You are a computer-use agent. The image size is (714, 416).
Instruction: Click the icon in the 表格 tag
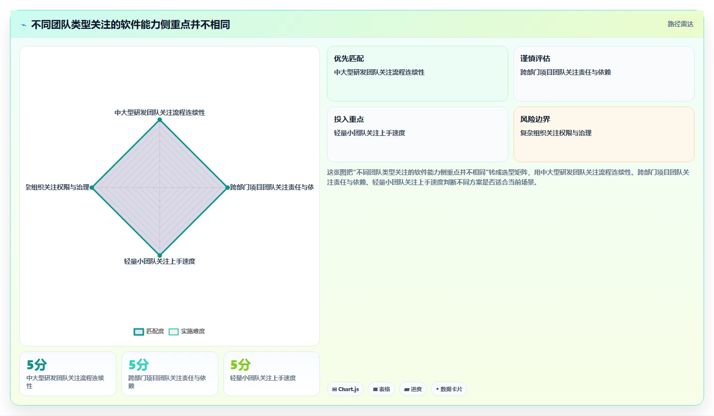(375, 389)
